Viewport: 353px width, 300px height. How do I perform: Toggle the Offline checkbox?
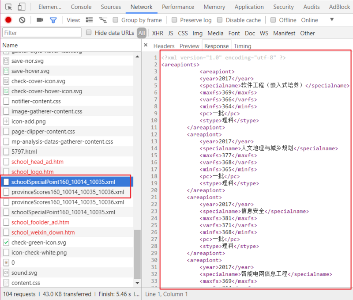(273, 20)
